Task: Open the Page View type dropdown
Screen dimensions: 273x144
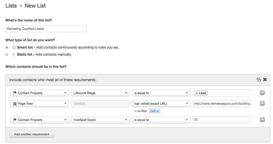Action: pyautogui.click(x=40, y=104)
